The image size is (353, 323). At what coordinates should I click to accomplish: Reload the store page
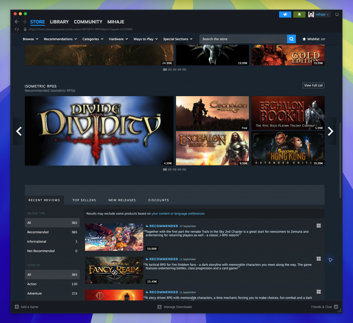pos(17,29)
